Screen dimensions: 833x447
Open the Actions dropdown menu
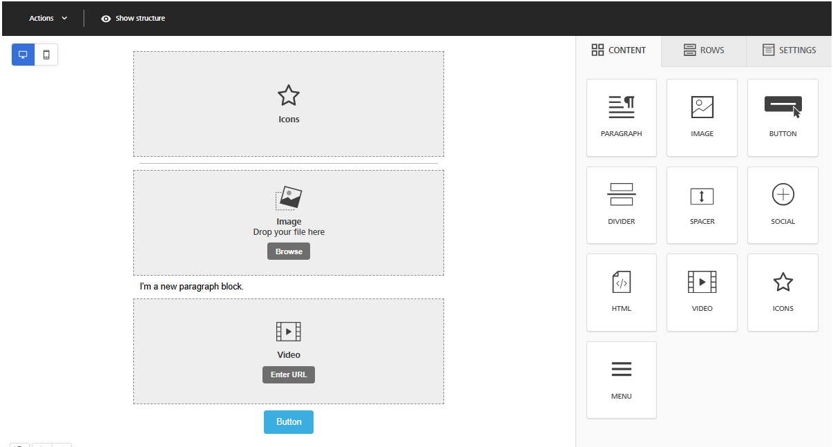(47, 18)
